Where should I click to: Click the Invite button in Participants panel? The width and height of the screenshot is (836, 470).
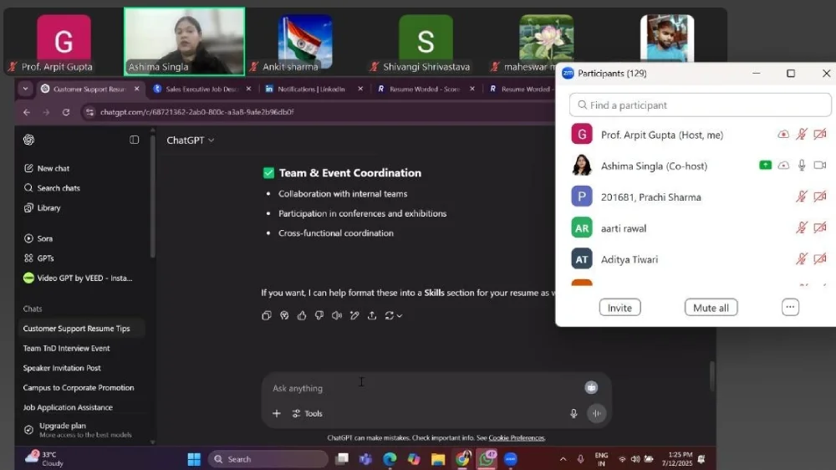click(x=619, y=308)
